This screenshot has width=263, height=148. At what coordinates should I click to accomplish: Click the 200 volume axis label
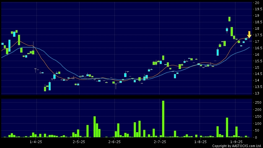click(258, 110)
